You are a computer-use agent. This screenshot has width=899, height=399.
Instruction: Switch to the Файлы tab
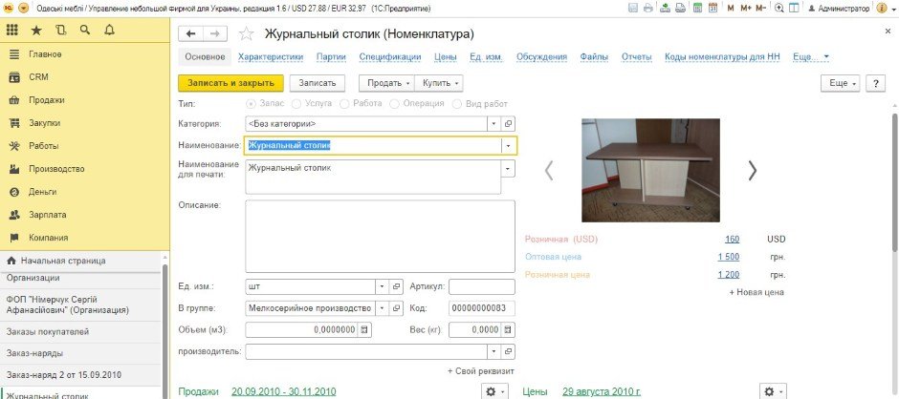[594, 56]
